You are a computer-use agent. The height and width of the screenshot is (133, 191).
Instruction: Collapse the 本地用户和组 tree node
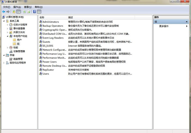pos(8,36)
